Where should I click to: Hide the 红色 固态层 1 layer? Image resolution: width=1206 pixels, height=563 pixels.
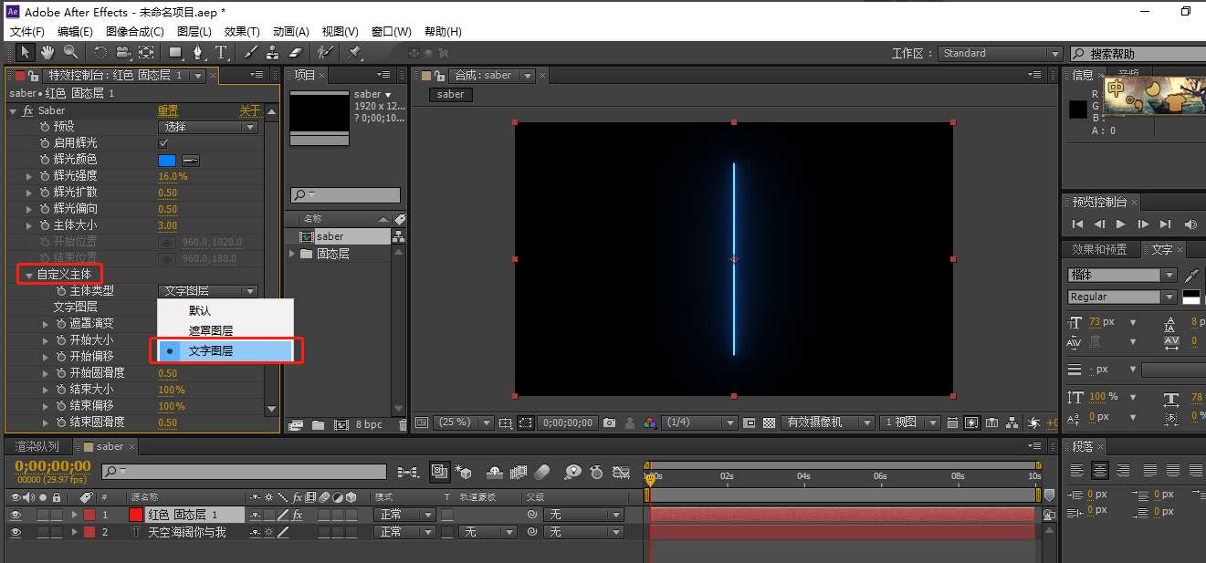pos(15,515)
